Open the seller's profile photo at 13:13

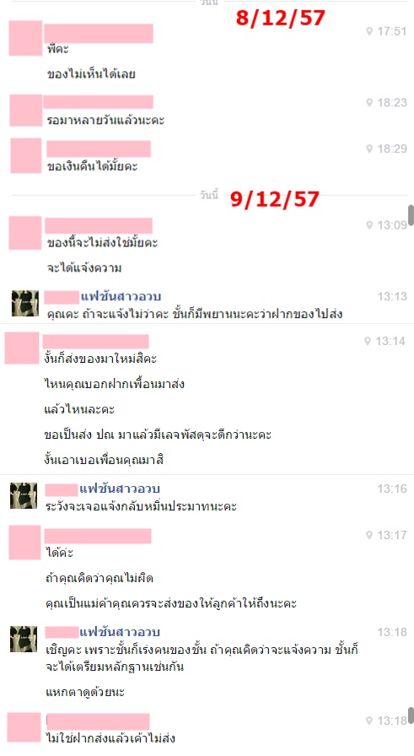(25, 303)
